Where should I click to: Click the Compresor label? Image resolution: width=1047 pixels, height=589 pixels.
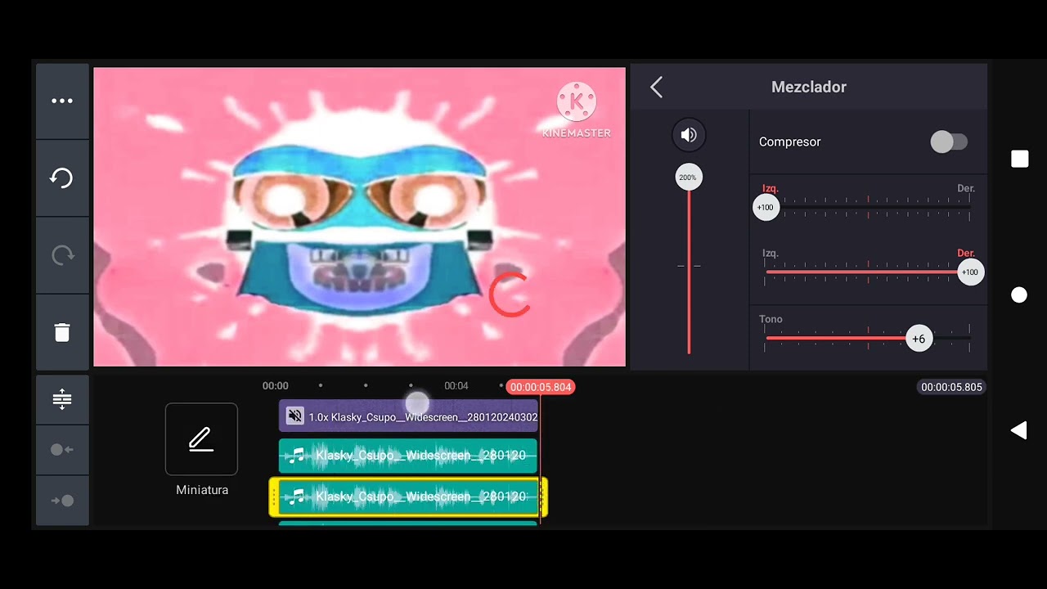(789, 142)
